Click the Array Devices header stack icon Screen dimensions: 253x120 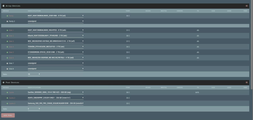click(x=4, y=6)
